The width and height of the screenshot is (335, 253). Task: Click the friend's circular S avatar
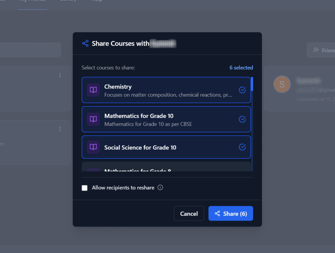(282, 84)
